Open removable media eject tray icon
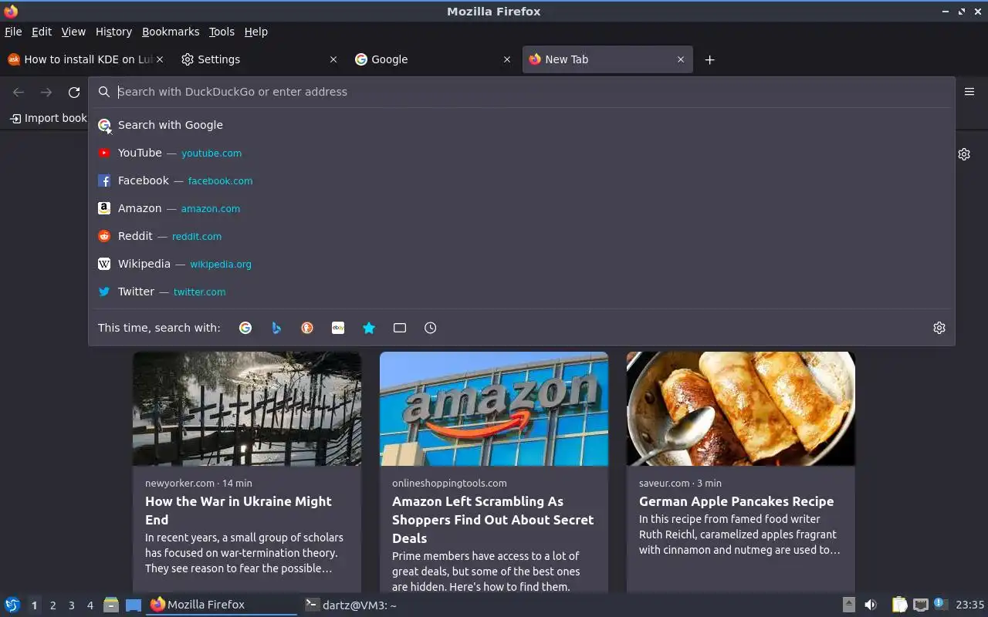Viewport: 988px width, 617px height. tap(848, 605)
